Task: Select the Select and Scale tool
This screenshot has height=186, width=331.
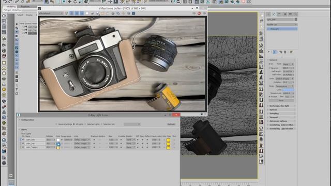Action: tap(81, 2)
